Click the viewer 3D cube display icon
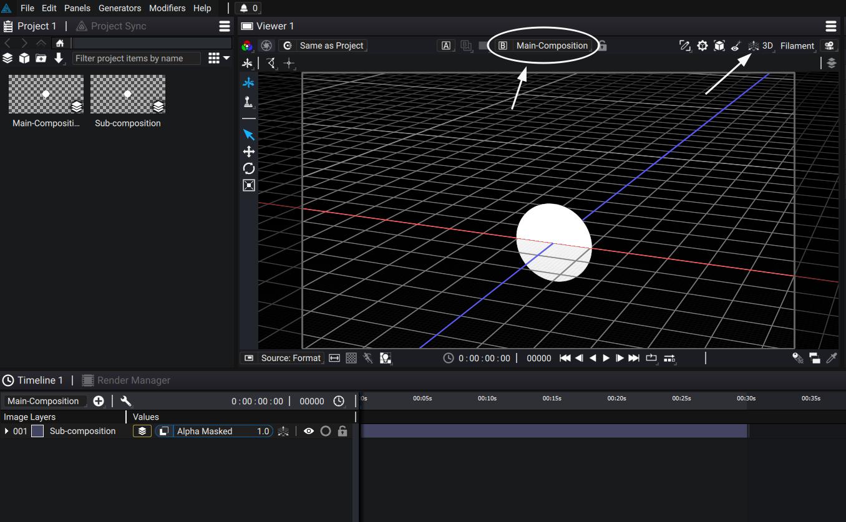 [x=719, y=46]
